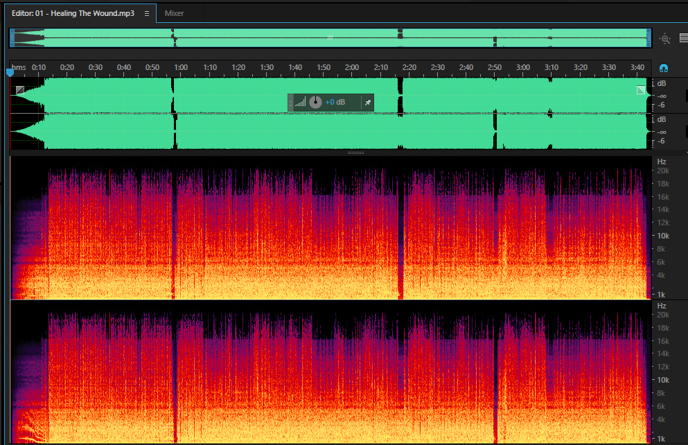This screenshot has width=688, height=445.
Task: Click the 1:00 mark on the time ruler
Action: coord(181,68)
